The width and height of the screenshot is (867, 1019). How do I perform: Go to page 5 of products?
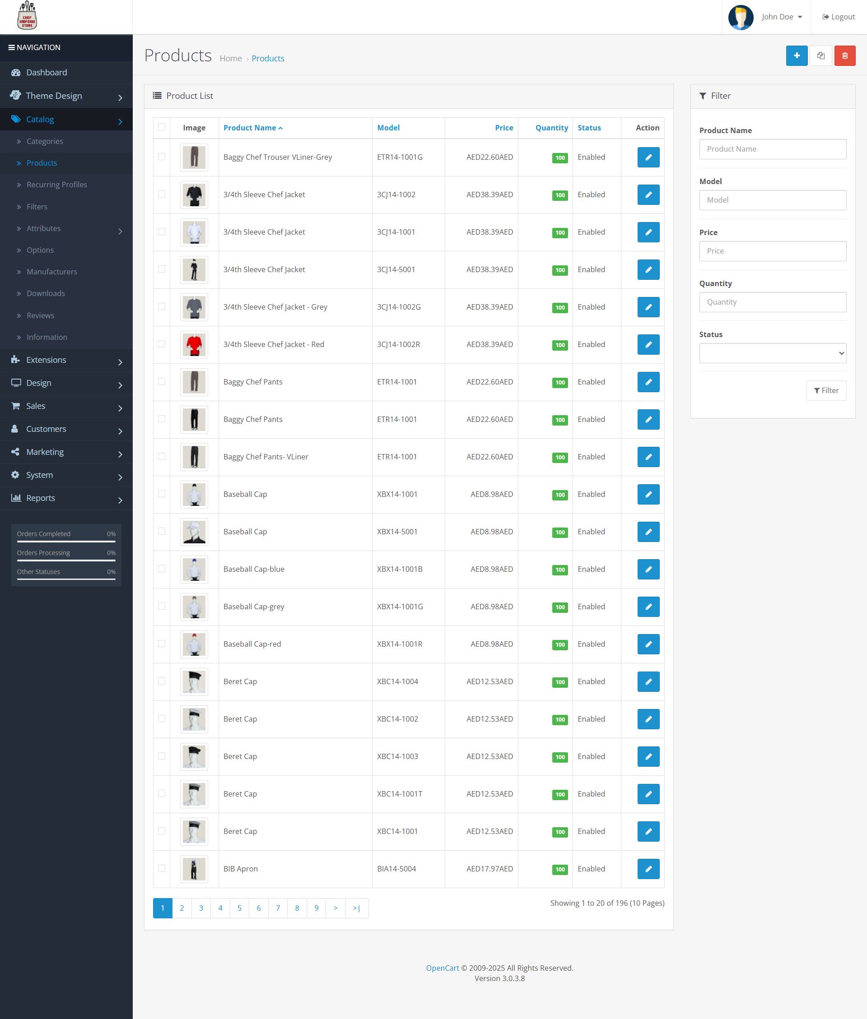[x=239, y=908]
